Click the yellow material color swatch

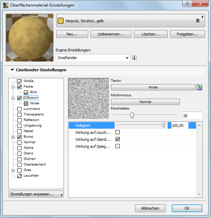click(x=60, y=21)
